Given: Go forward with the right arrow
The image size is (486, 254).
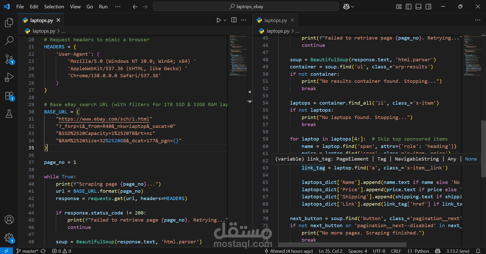Looking at the screenshot, I should (145, 7).
